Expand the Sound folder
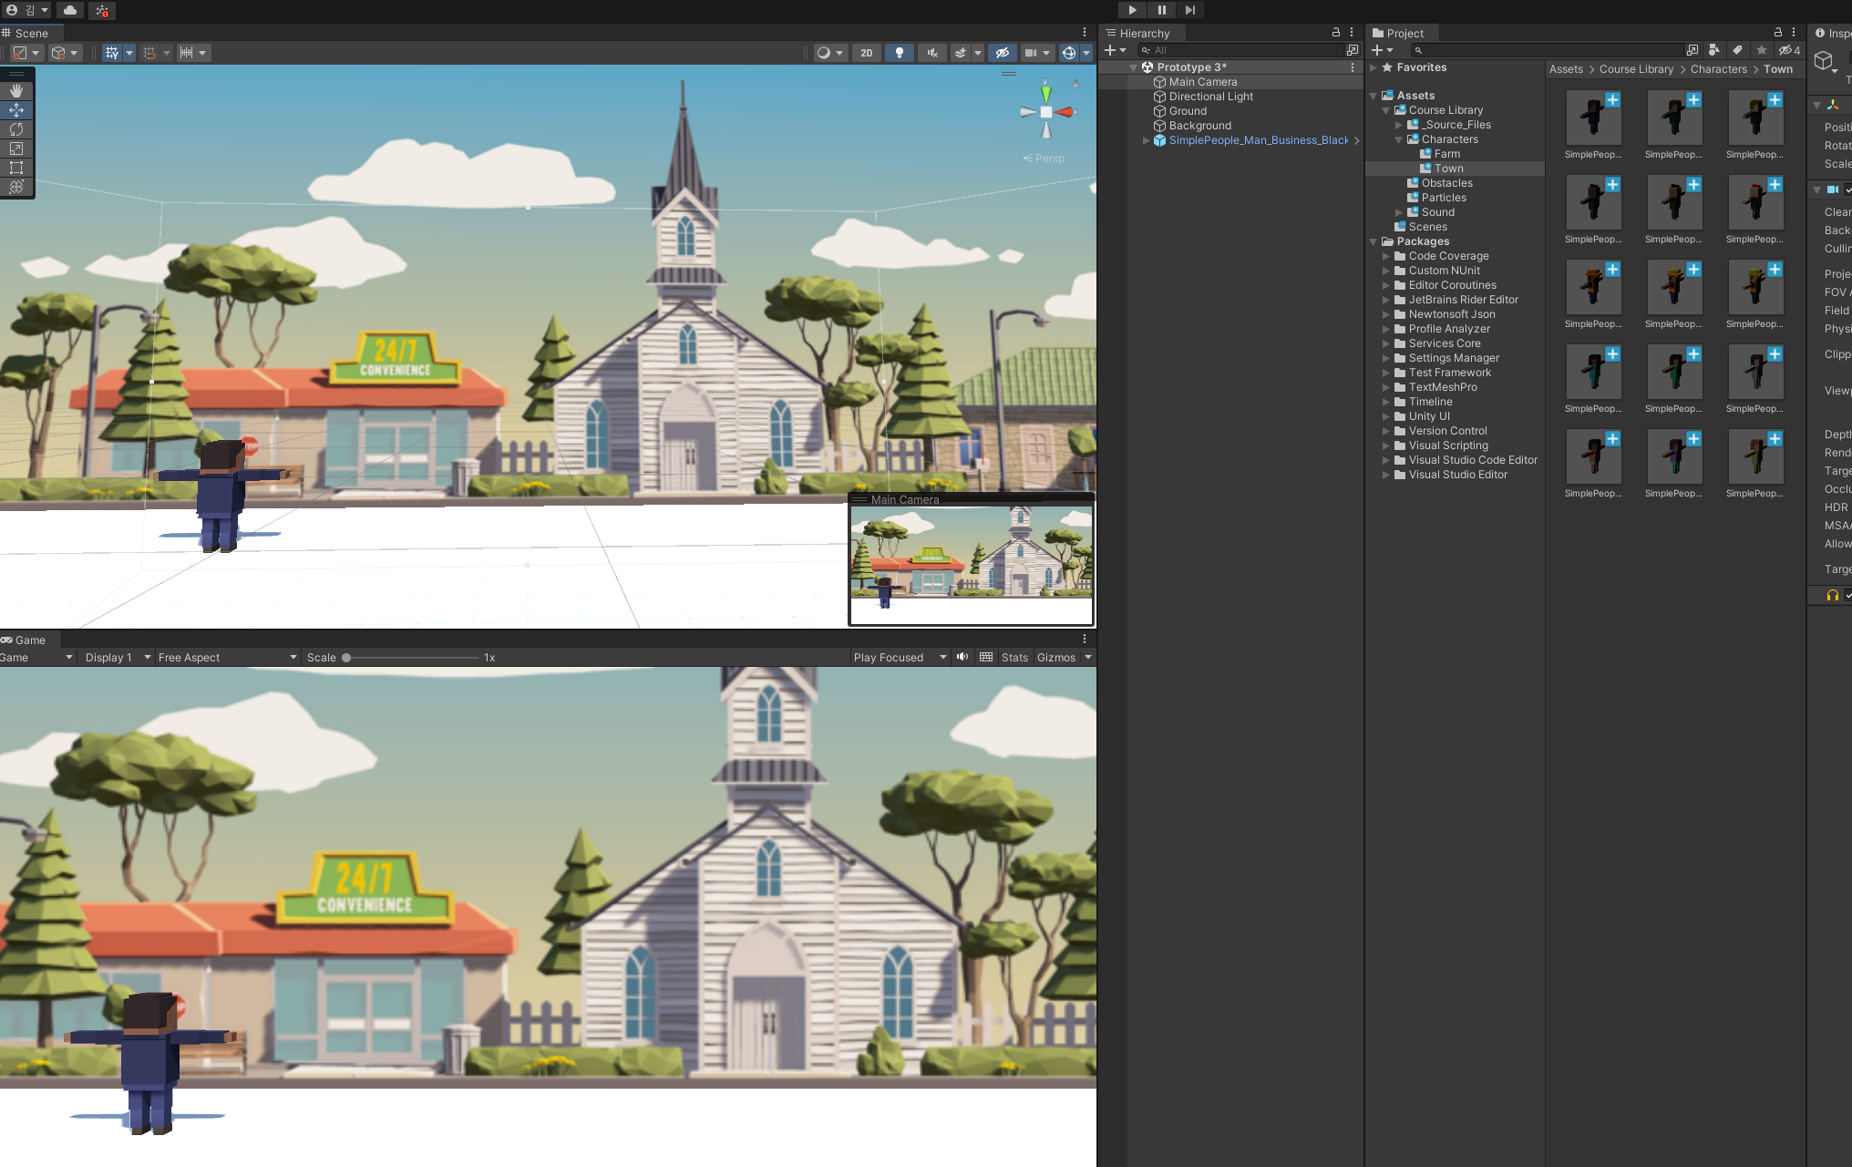Viewport: 1852px width, 1167px height. coord(1399,212)
